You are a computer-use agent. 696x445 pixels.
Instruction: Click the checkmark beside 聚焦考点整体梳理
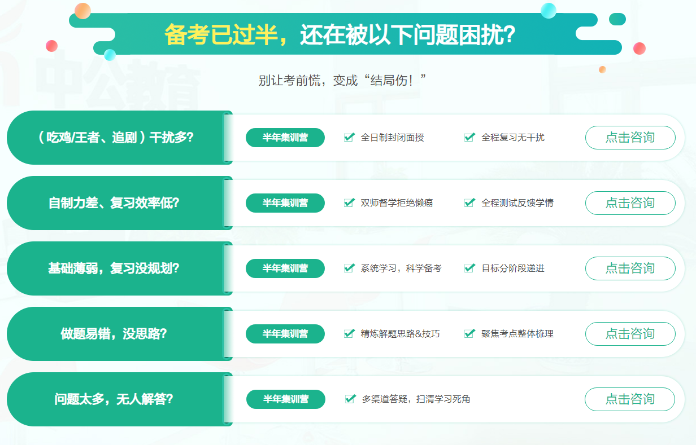tap(467, 333)
